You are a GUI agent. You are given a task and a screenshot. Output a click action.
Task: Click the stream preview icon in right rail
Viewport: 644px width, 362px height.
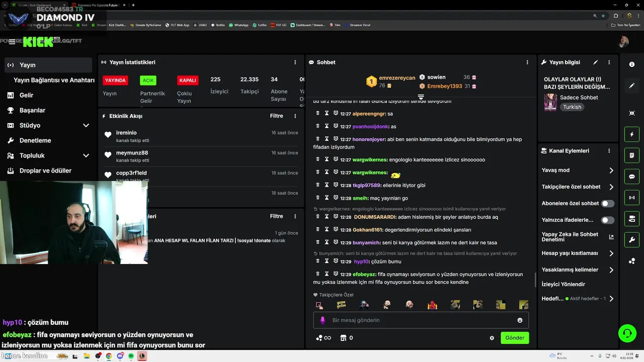[x=632, y=113]
